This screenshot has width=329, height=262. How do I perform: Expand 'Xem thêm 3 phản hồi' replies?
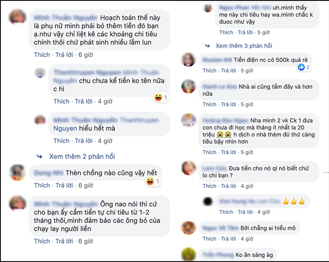tap(244, 46)
